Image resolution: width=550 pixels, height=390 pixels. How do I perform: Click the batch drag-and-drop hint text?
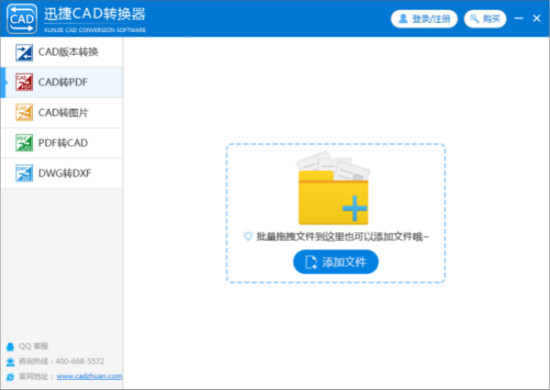pos(343,237)
